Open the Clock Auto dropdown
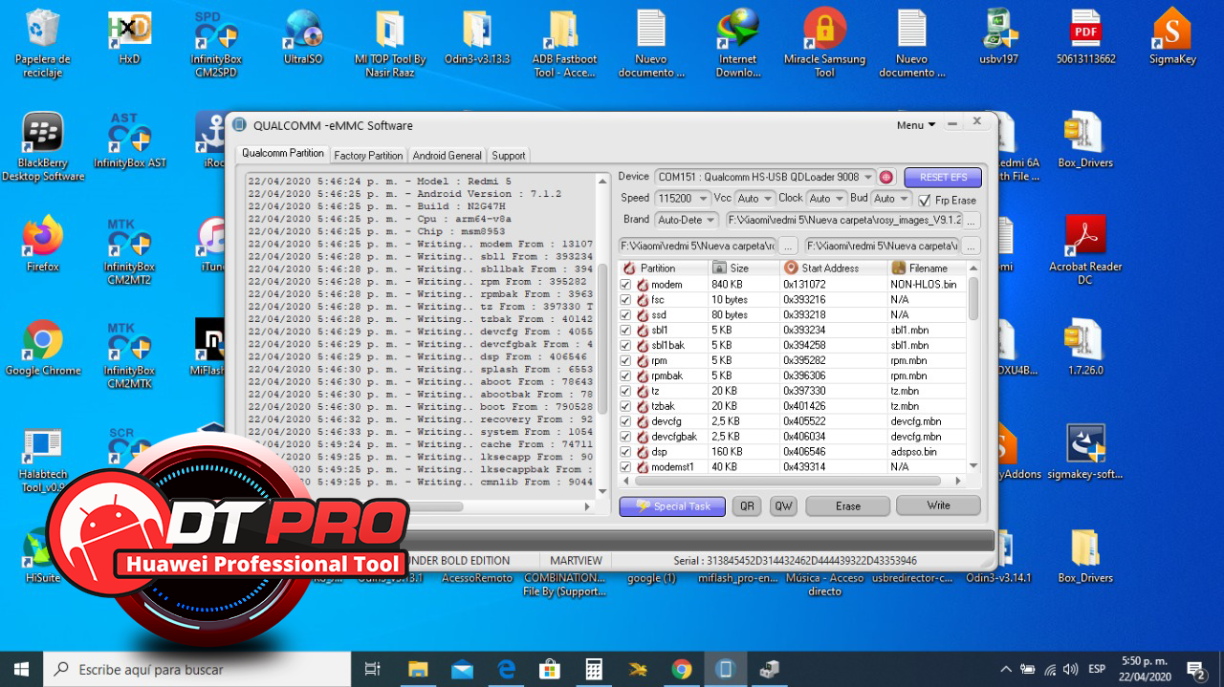 (x=826, y=199)
